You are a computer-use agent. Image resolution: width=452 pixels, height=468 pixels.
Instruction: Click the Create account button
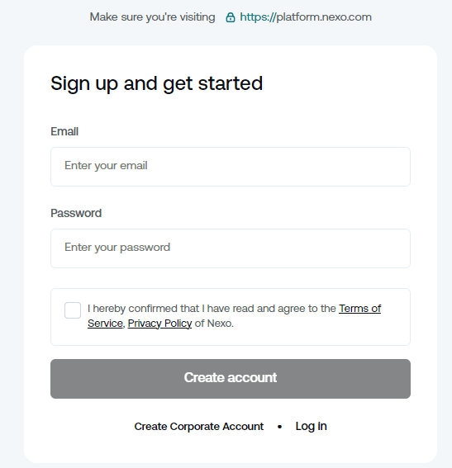[x=231, y=379]
